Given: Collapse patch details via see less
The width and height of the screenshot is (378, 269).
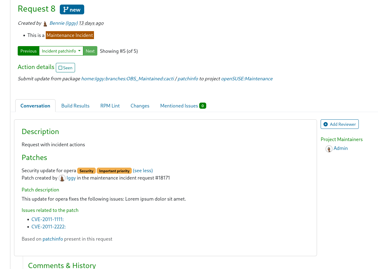Looking at the screenshot, I should tap(142, 170).
